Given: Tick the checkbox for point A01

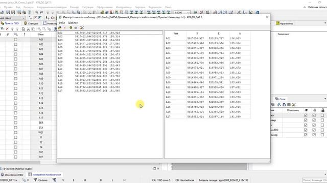Looking at the screenshot, I should (x=16, y=40).
